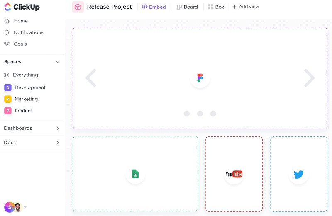Select the last carousel dot

213,114
